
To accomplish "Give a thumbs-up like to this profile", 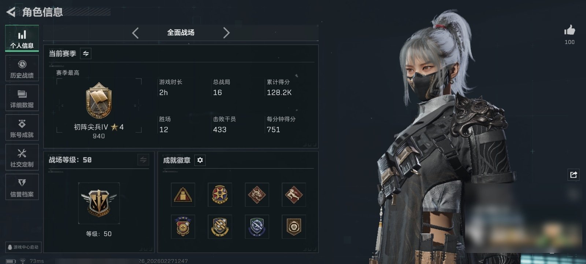I will point(570,30).
